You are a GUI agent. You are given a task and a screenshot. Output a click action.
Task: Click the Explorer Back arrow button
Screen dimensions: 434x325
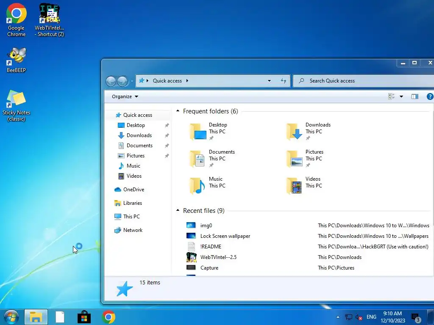click(111, 81)
